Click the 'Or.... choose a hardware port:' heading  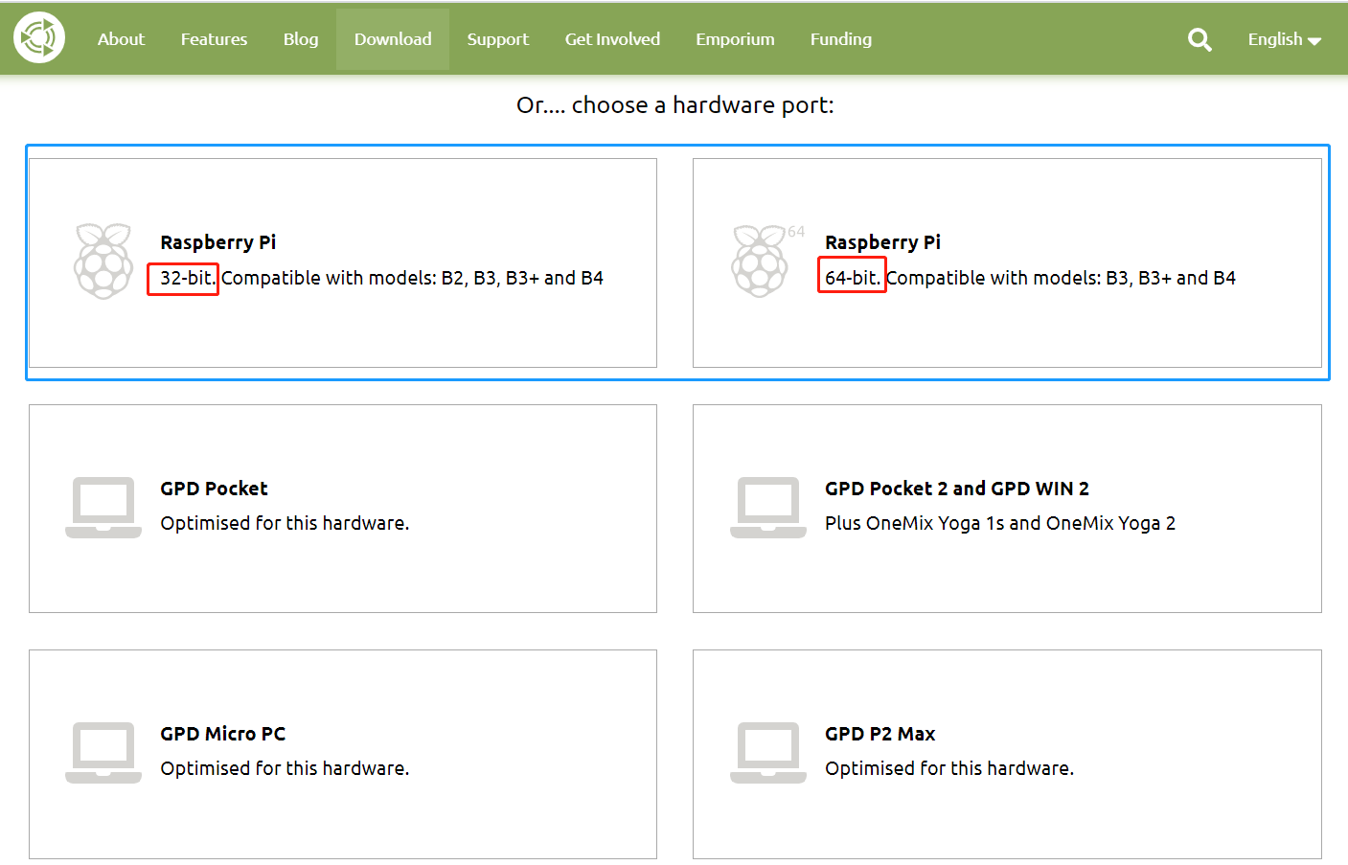pos(675,104)
